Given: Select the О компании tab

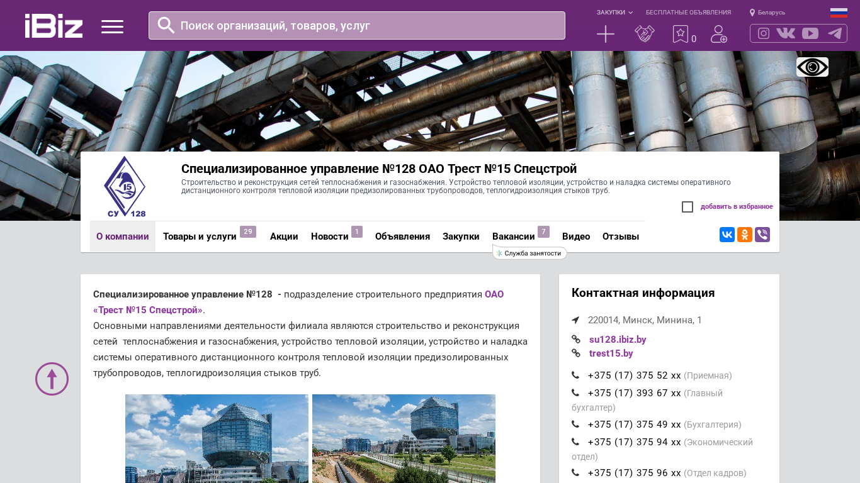Looking at the screenshot, I should [x=123, y=236].
